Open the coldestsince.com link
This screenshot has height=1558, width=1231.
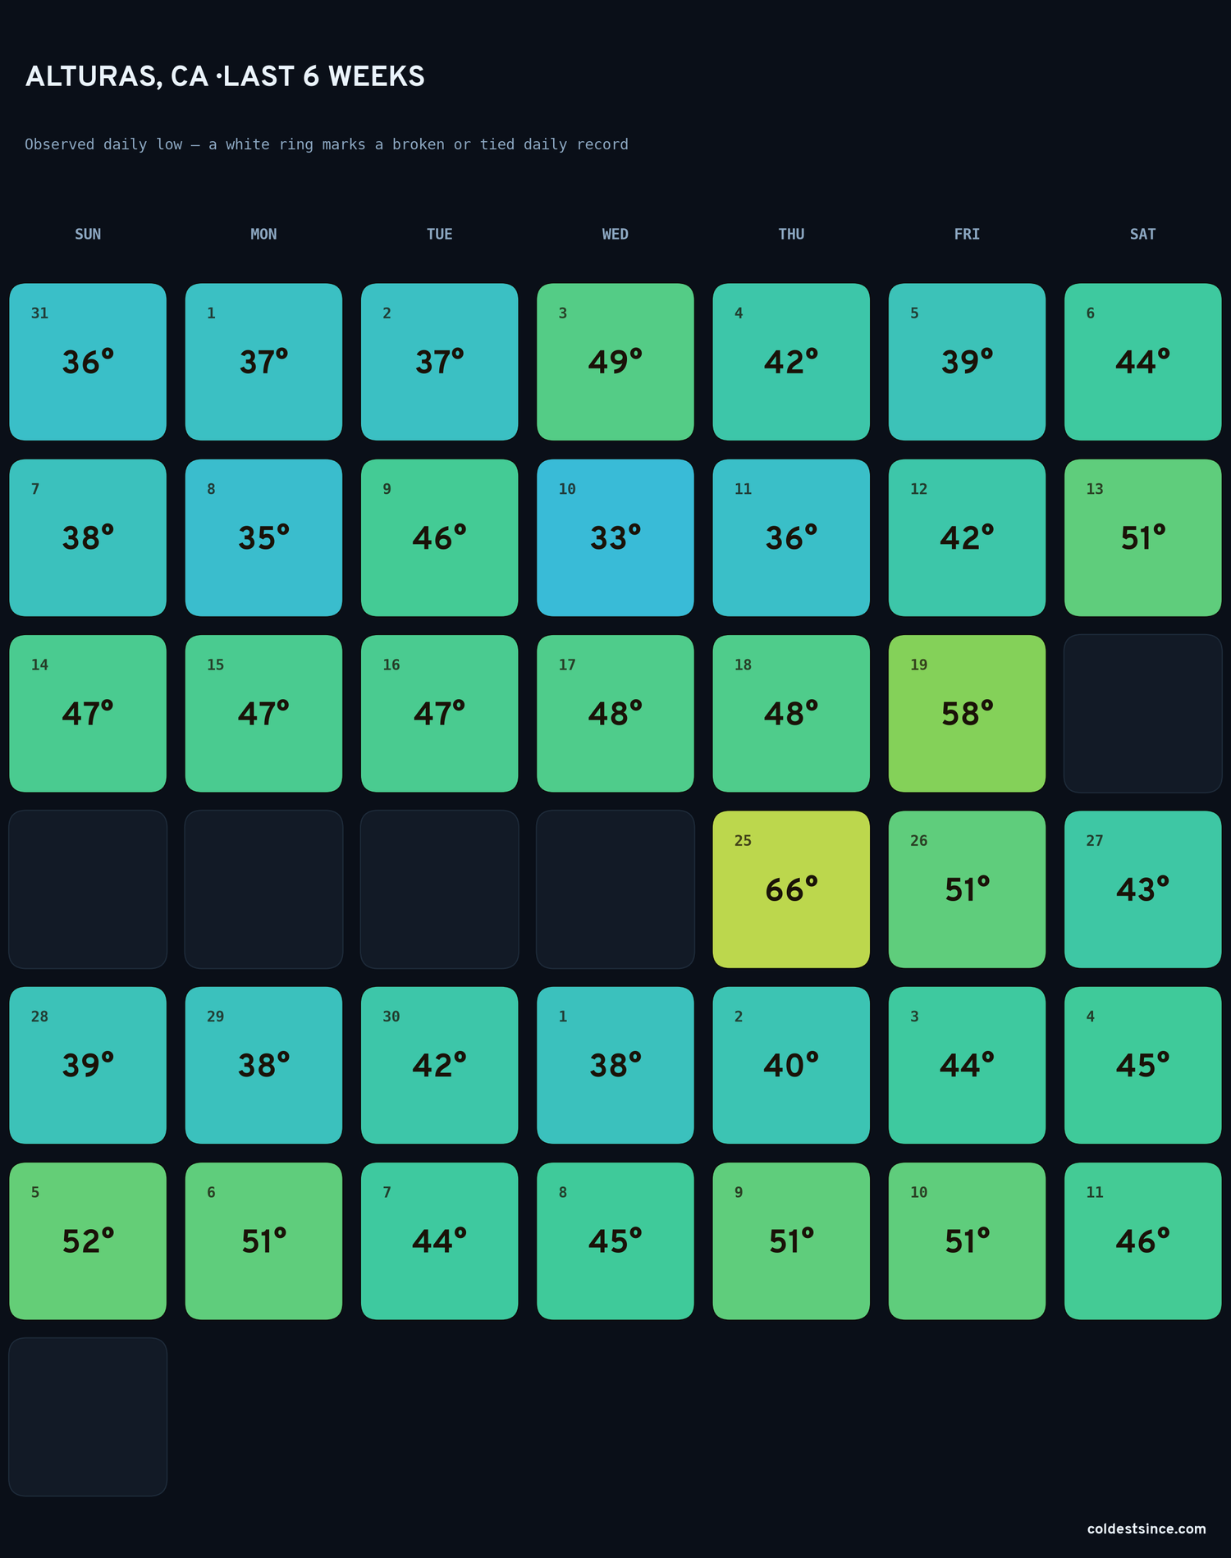coord(1146,1528)
